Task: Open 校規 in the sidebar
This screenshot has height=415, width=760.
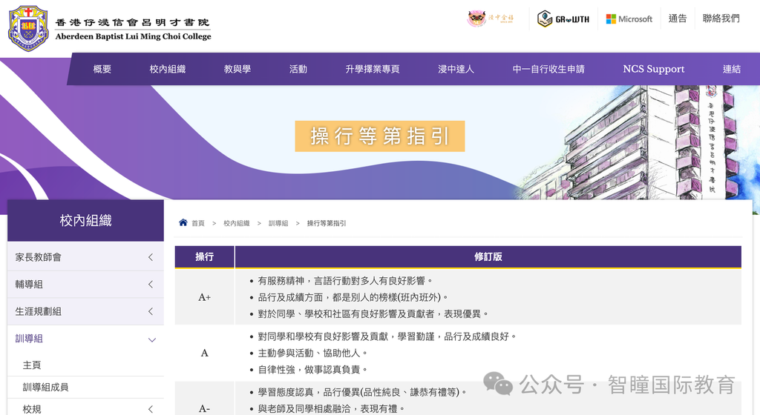Action: [32, 409]
